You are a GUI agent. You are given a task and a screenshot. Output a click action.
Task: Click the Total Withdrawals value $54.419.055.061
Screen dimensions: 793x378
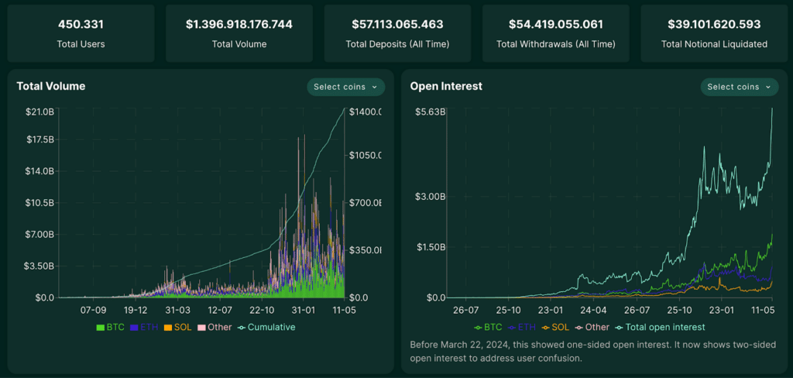pos(556,24)
